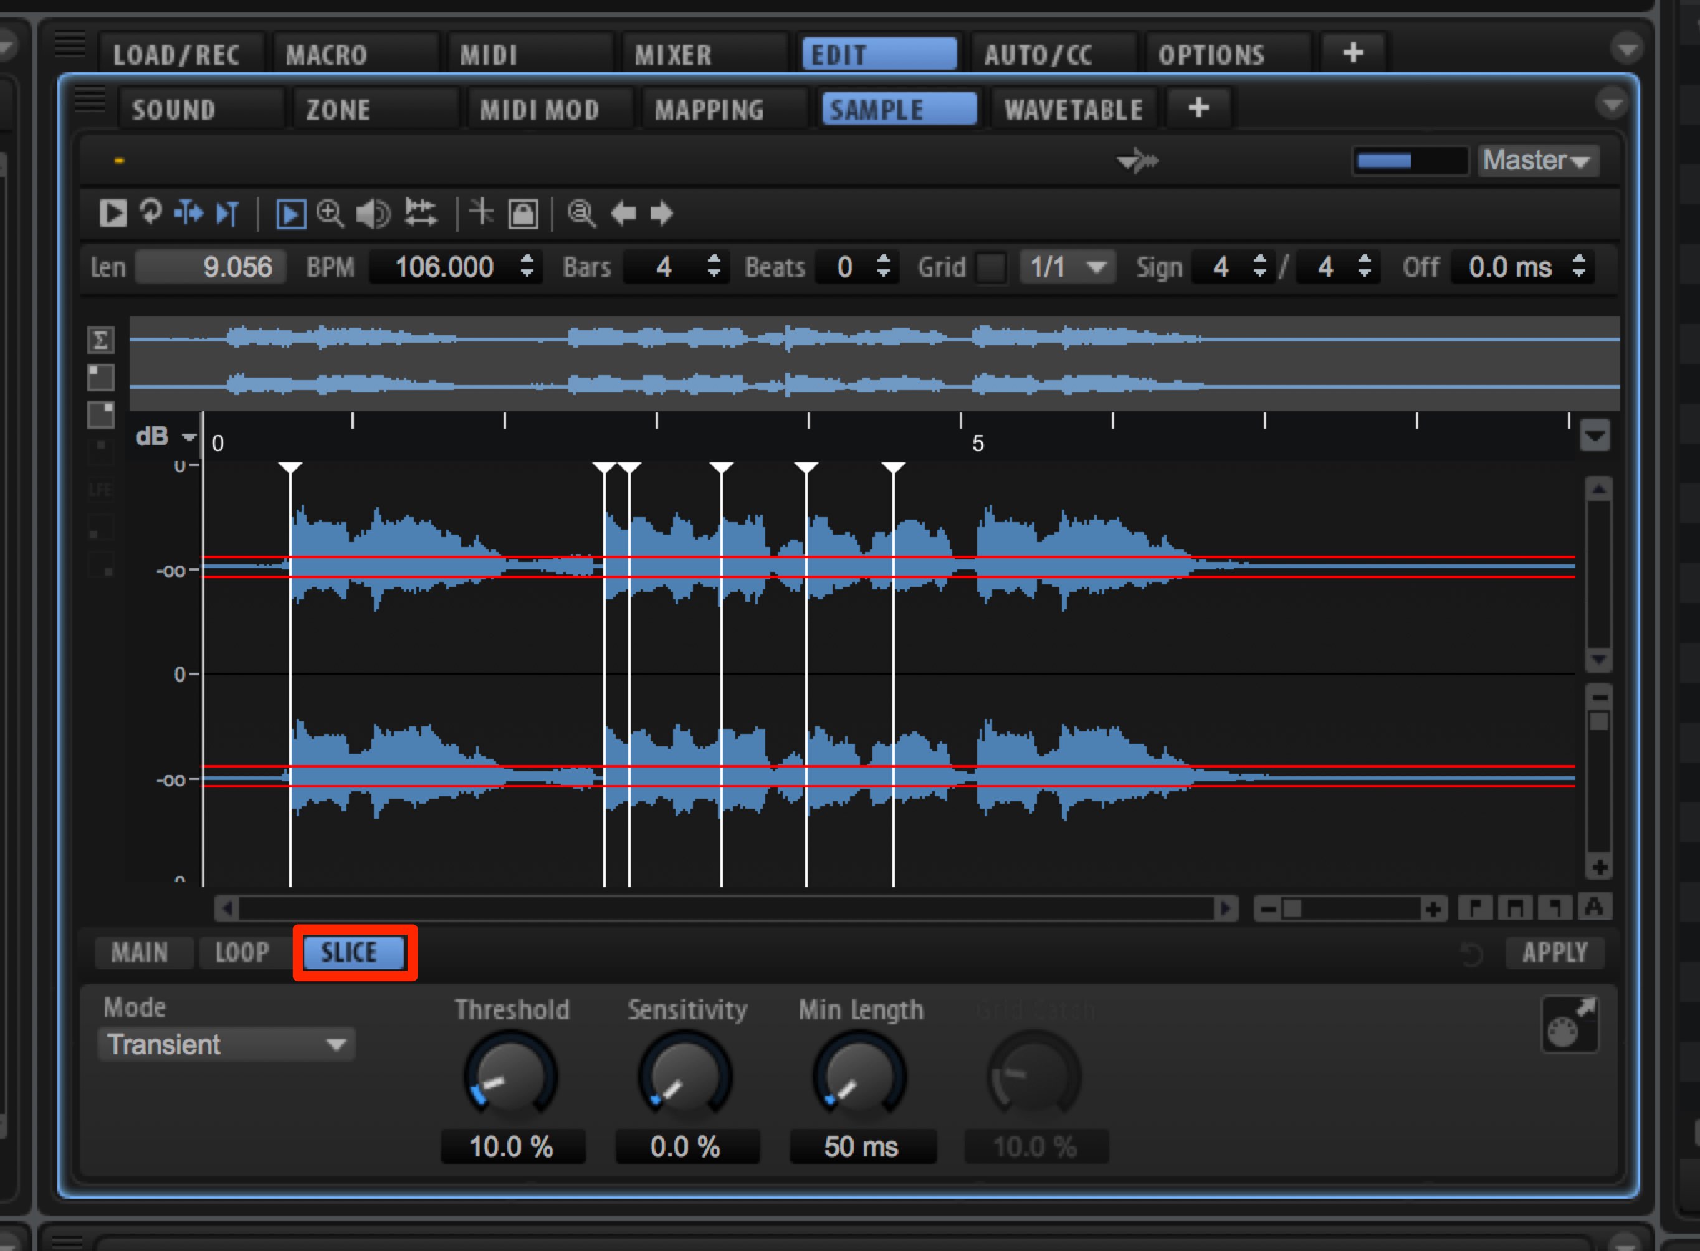Click the Threshold knob
The height and width of the screenshot is (1251, 1700).
pos(511,1076)
